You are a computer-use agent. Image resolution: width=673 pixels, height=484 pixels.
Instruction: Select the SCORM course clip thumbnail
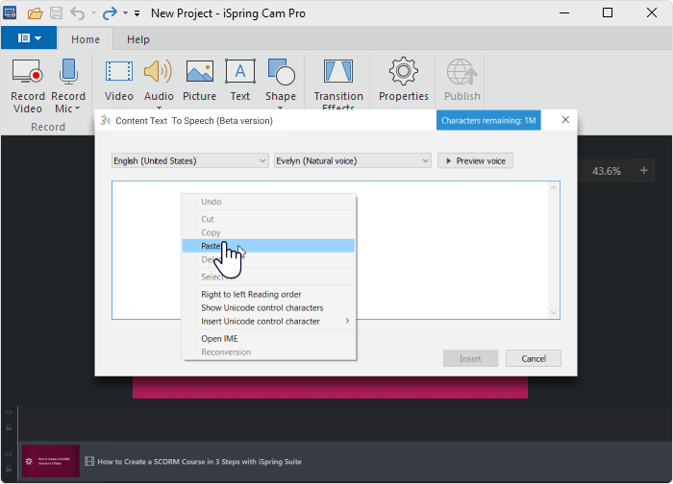pyautogui.click(x=51, y=461)
